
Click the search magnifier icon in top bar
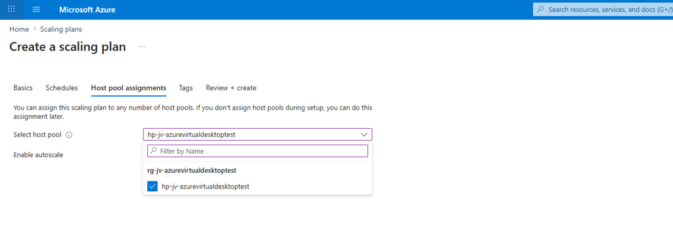point(541,9)
